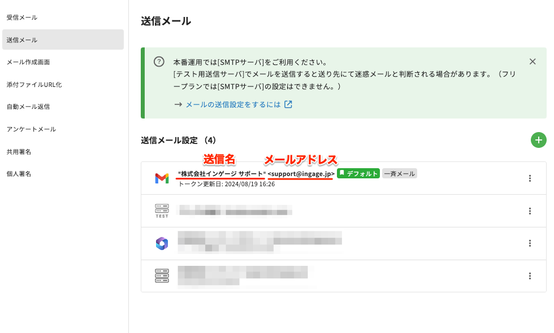Select 送信メール in the sidebar
This screenshot has width=554, height=333.
[x=22, y=40]
